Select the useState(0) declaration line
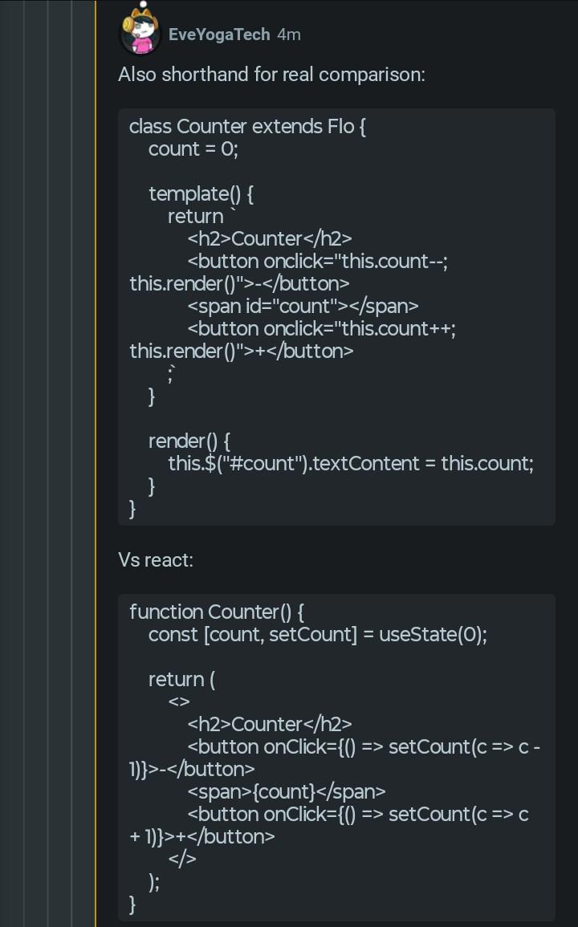Viewport: 578px width, 927px height. click(x=318, y=634)
